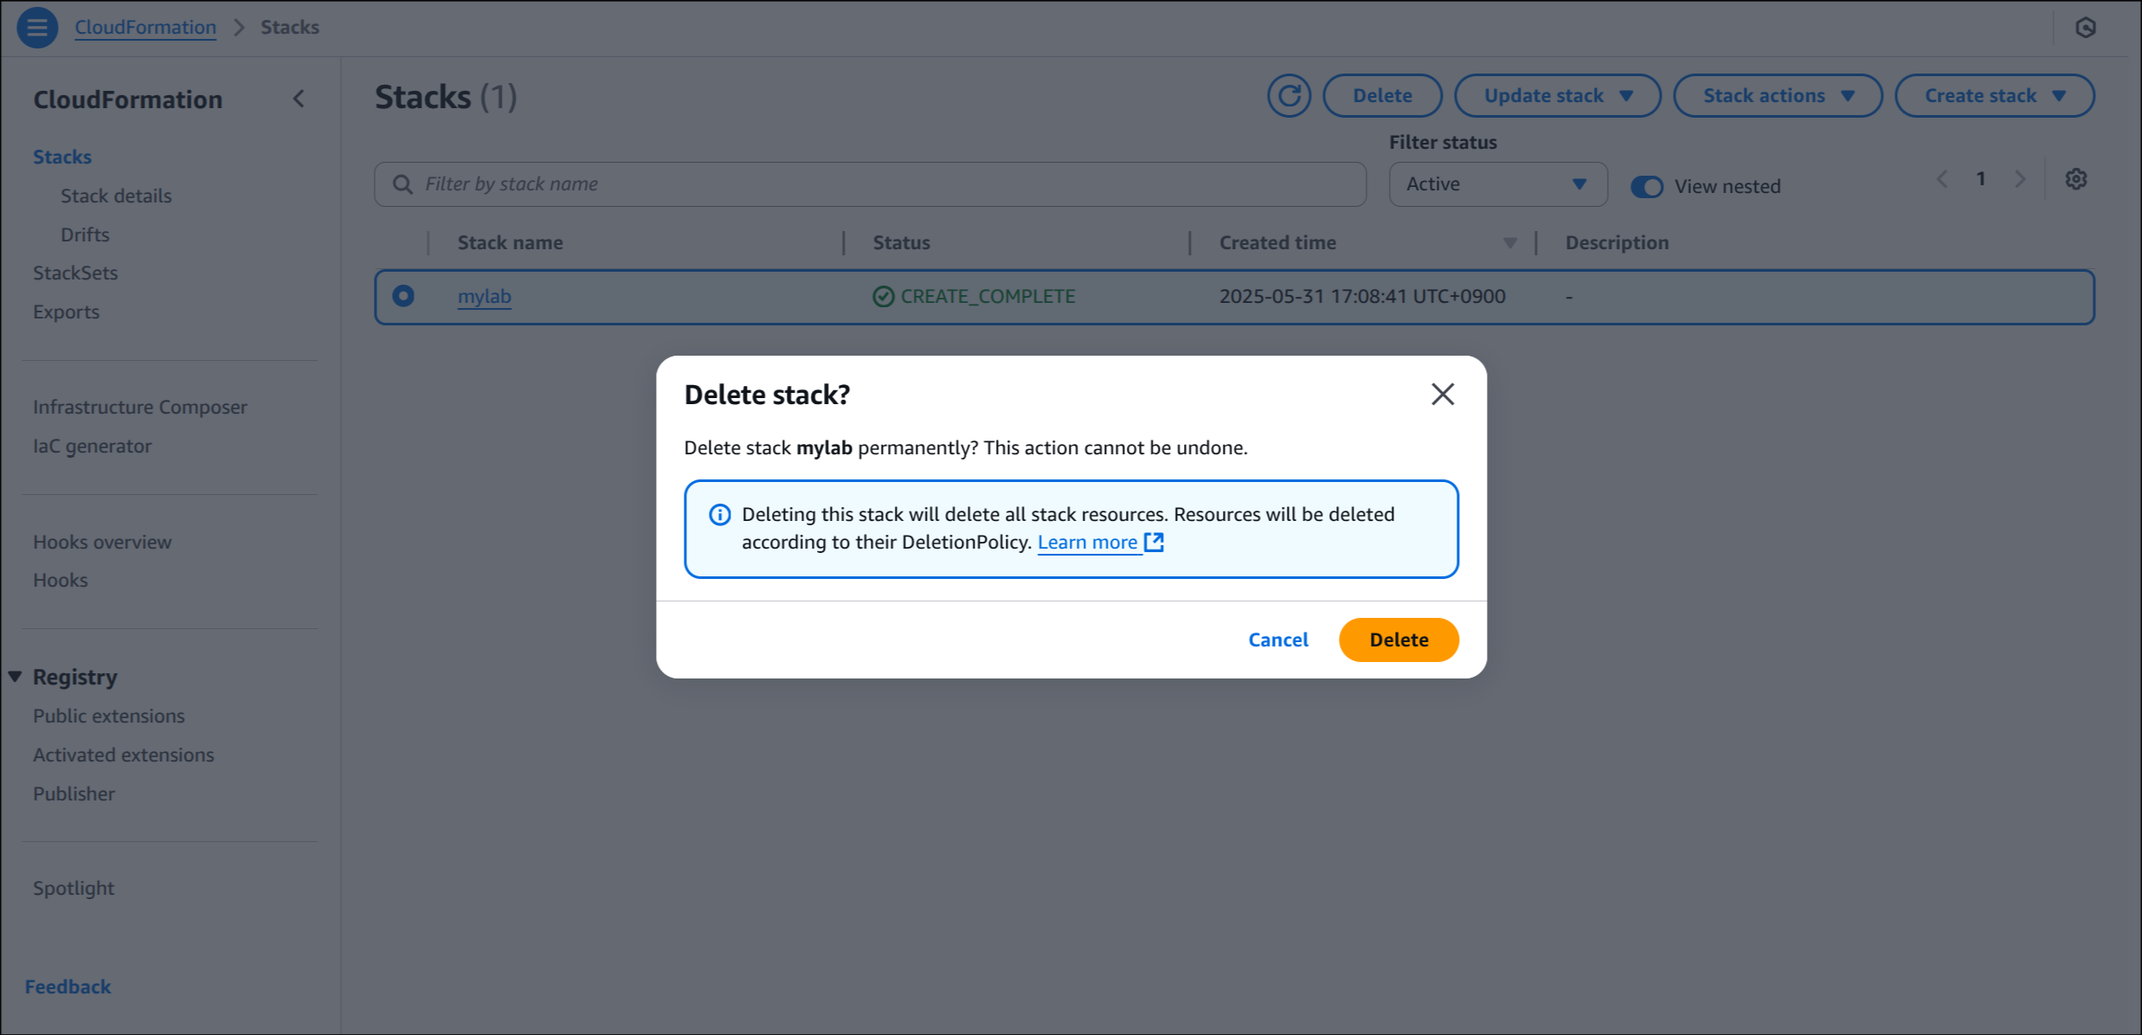Open the Create stack dropdown
The height and width of the screenshot is (1035, 2142).
point(1995,95)
